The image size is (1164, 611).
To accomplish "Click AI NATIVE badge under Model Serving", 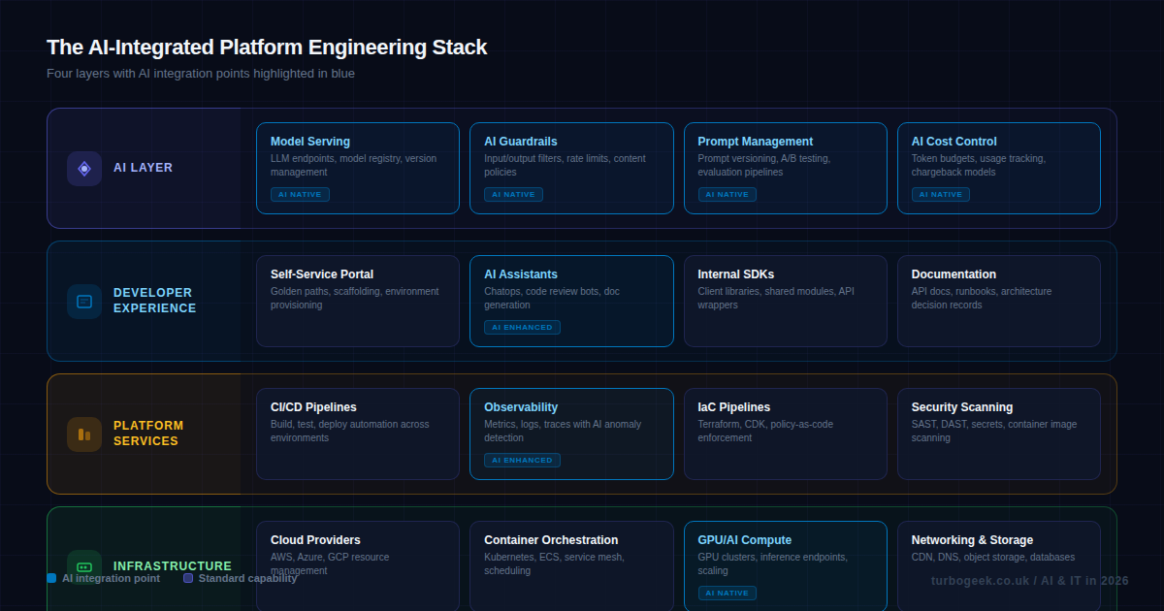I will click(300, 194).
